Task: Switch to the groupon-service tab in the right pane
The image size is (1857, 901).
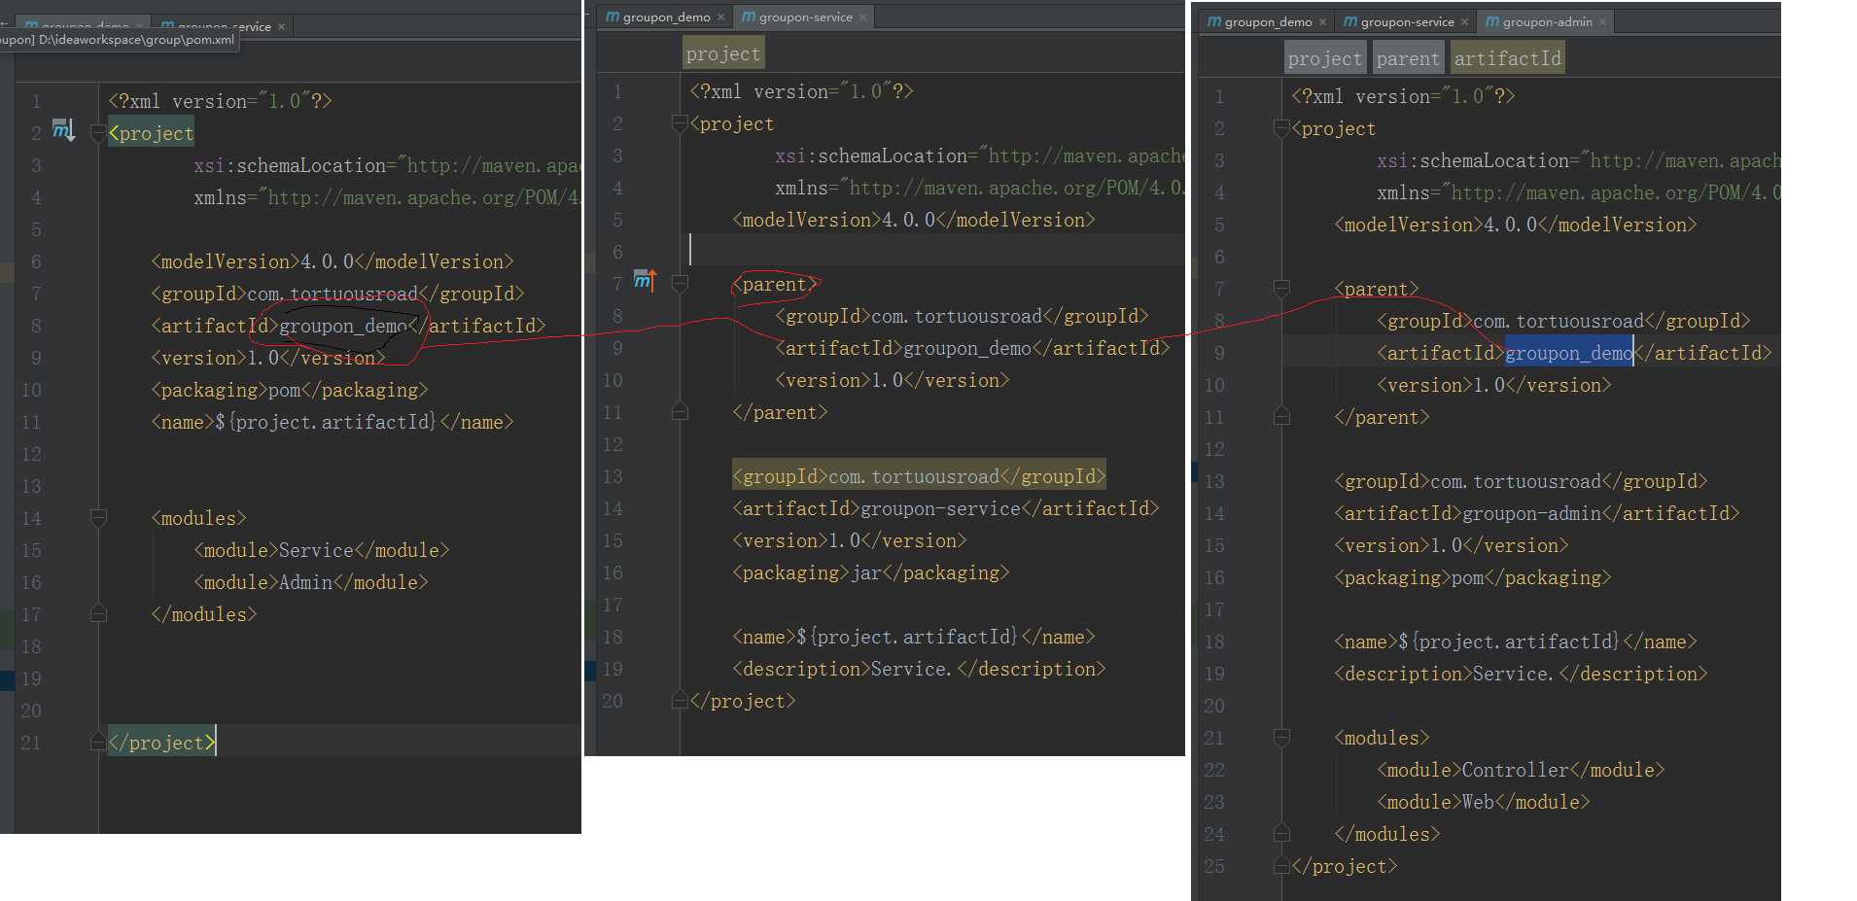Action: [x=1407, y=22]
